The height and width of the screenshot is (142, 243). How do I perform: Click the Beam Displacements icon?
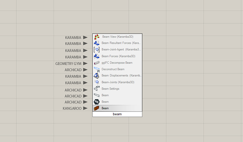[x=97, y=76]
